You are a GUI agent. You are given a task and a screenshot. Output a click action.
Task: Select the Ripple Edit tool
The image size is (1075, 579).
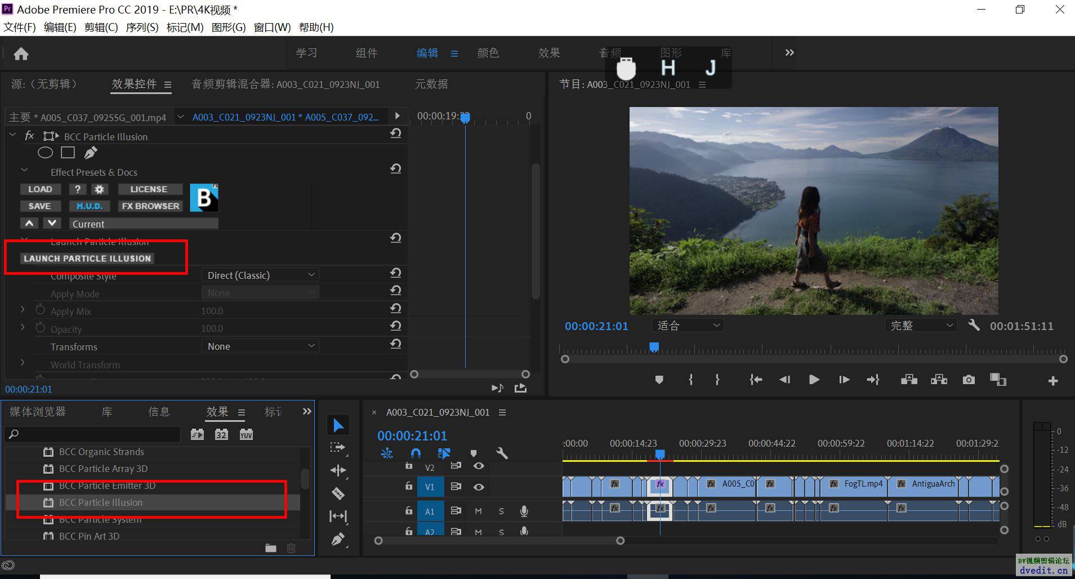[x=338, y=470]
